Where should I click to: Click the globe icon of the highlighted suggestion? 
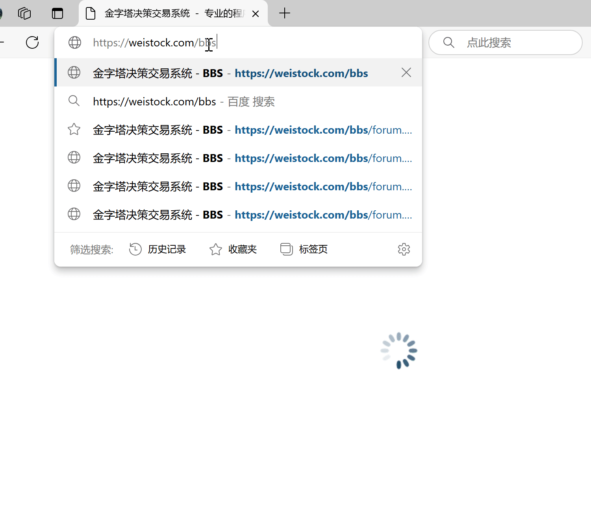tap(74, 73)
